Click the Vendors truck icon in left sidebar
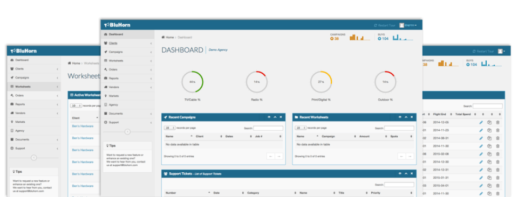The width and height of the screenshot is (518, 197). [x=12, y=113]
